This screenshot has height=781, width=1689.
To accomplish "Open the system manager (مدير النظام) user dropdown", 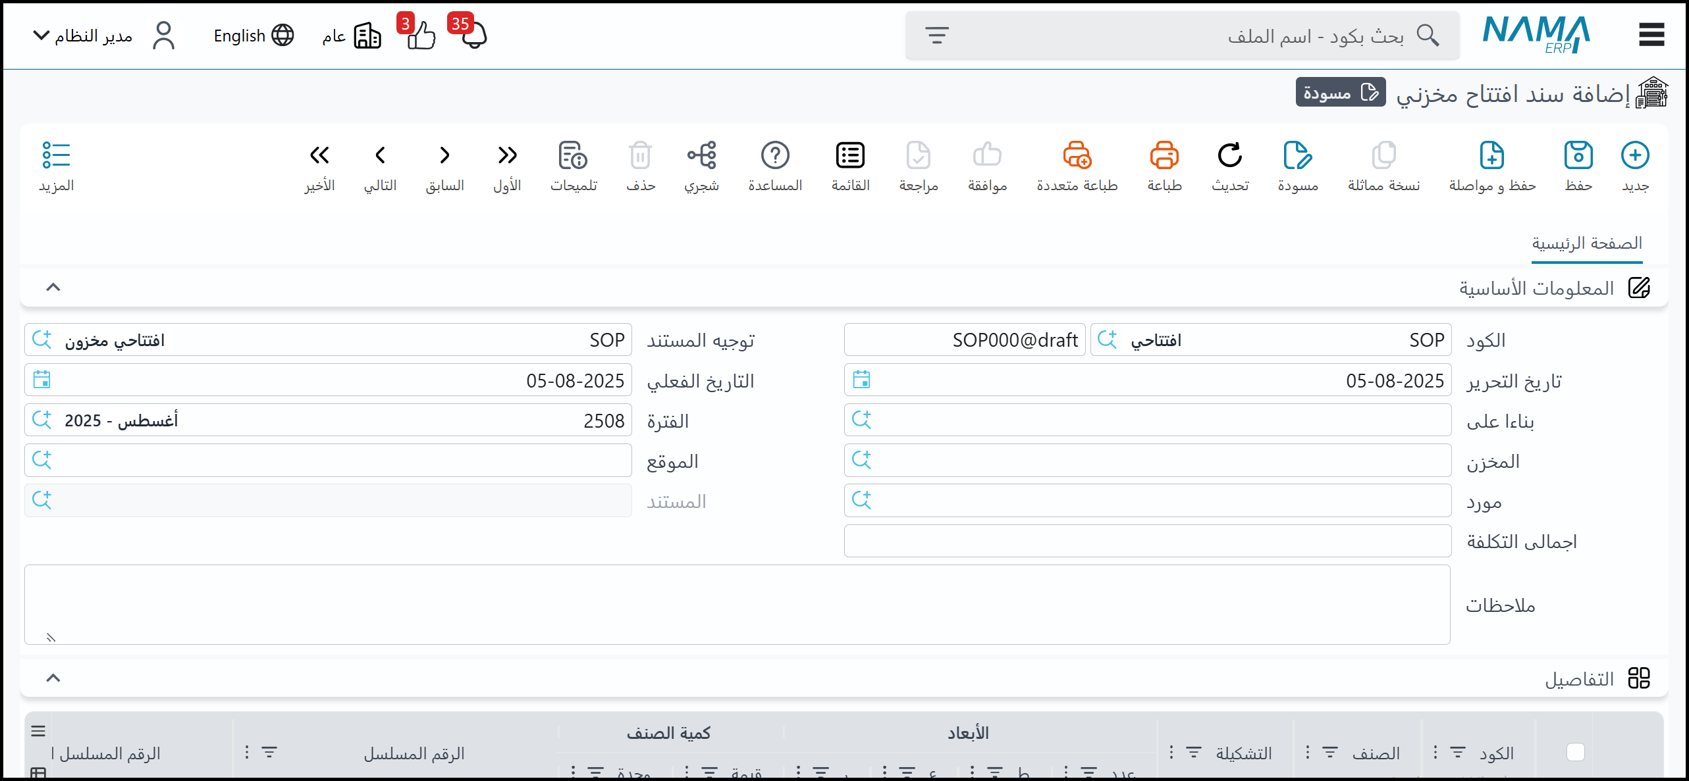I will pos(82,36).
